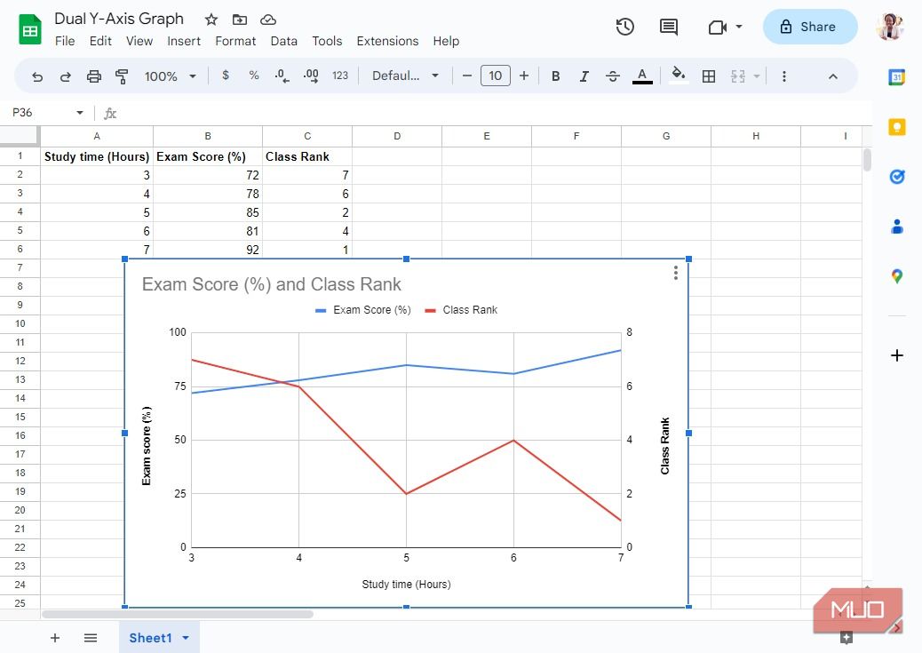Viewport: 922px width, 653px height.
Task: Enable strikethrough formatting
Action: [613, 76]
